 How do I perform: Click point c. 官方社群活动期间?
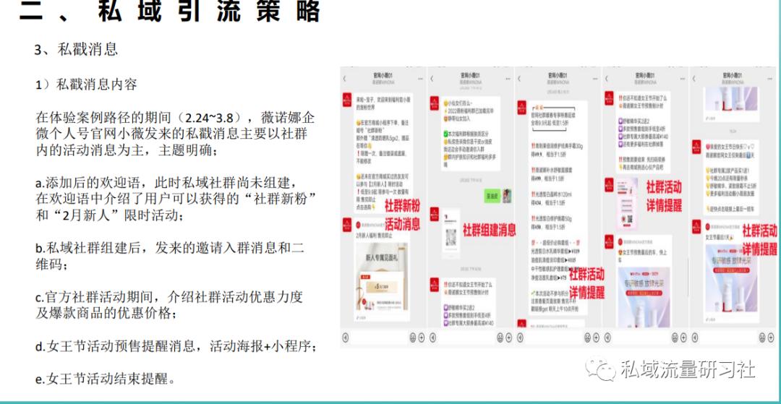(x=168, y=306)
